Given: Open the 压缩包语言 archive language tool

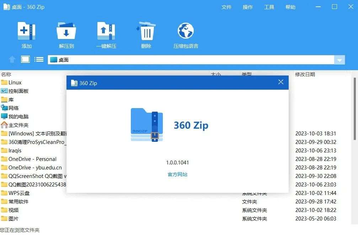Looking at the screenshot, I should pos(185,34).
